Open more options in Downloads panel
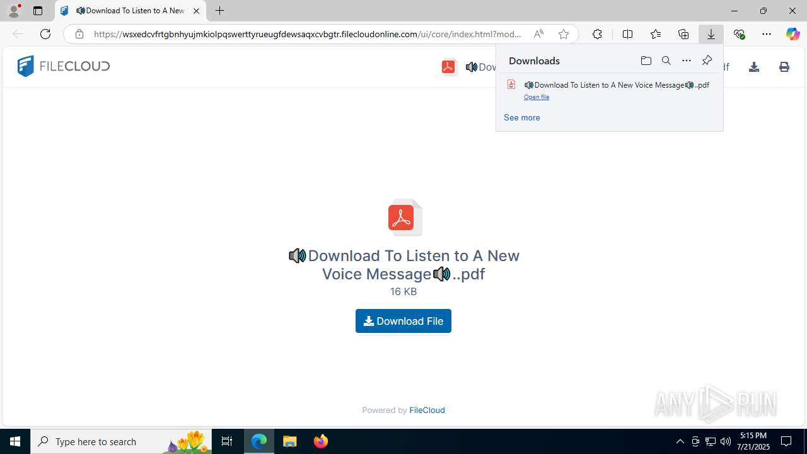 pos(687,61)
